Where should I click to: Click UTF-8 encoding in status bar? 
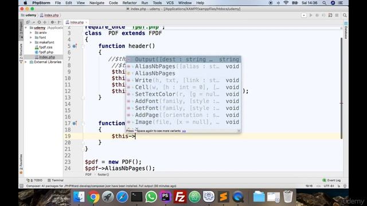pos(329,186)
